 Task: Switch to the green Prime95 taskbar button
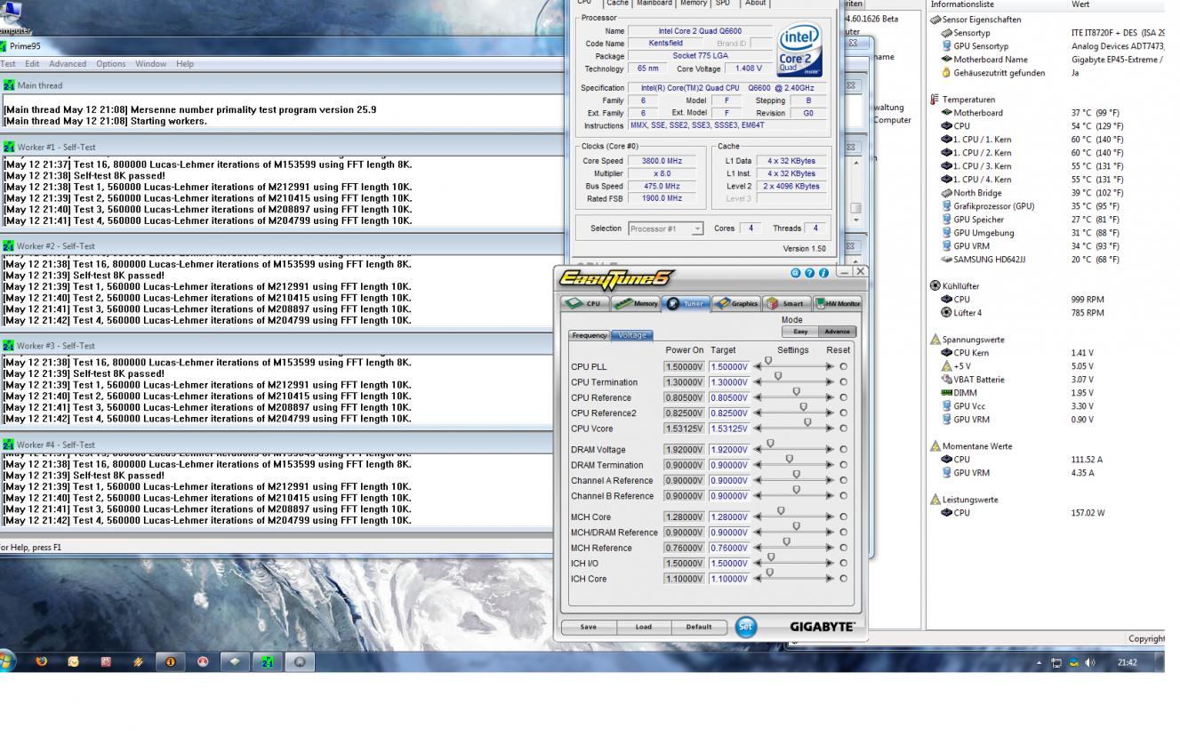pyautogui.click(x=267, y=661)
